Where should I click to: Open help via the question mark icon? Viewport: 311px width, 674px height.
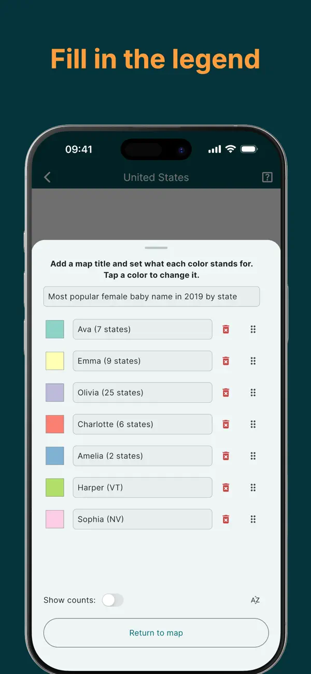tap(267, 177)
